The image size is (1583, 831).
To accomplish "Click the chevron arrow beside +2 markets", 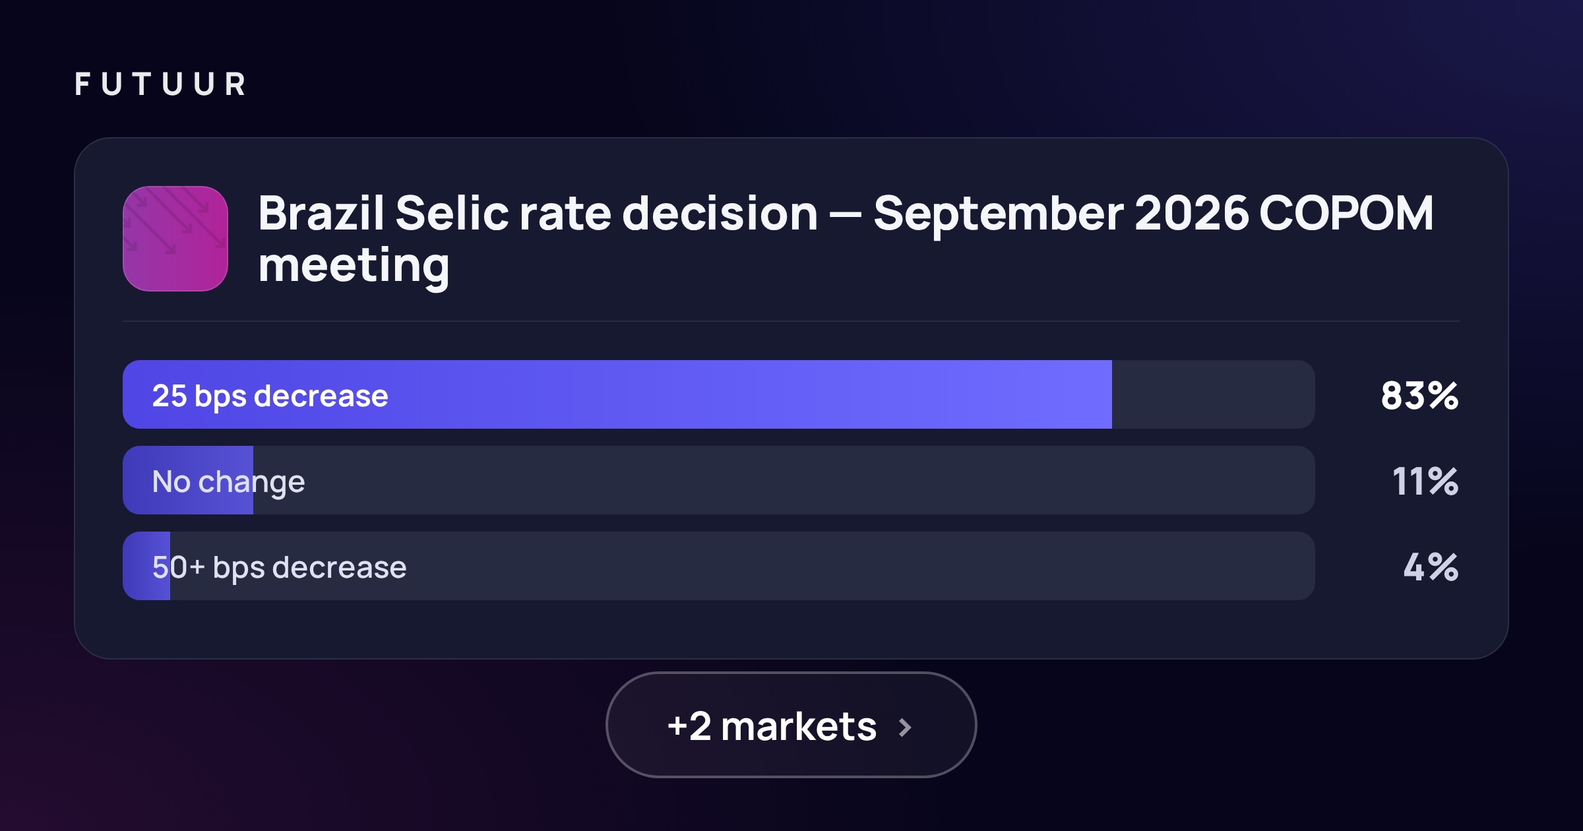I will (906, 727).
